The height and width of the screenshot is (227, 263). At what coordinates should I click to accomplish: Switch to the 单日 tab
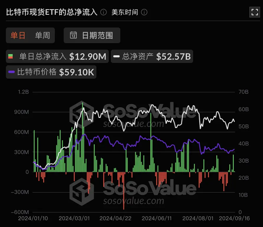pyautogui.click(x=18, y=35)
